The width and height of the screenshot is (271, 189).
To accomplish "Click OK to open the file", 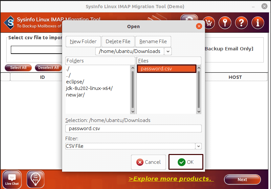I will tap(186, 162).
